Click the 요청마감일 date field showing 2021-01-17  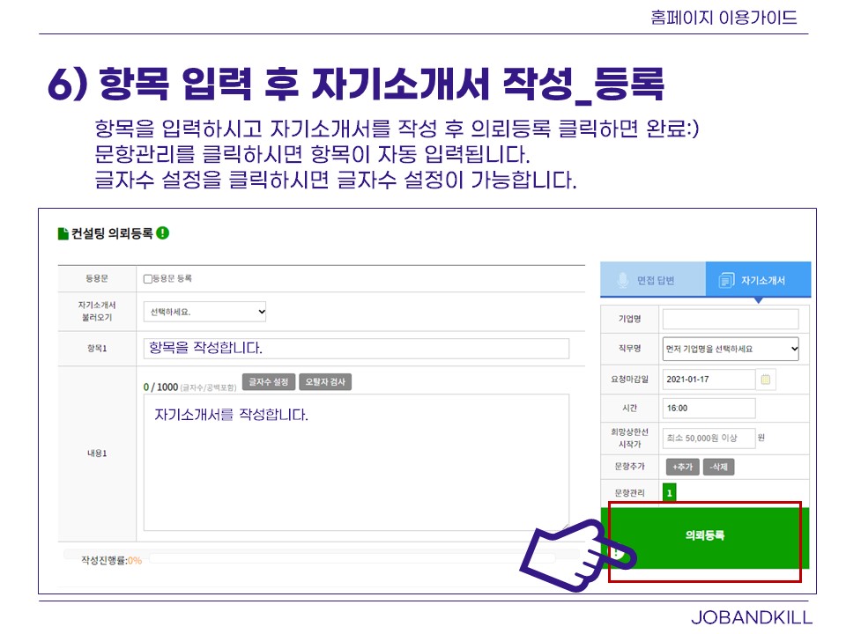click(709, 380)
